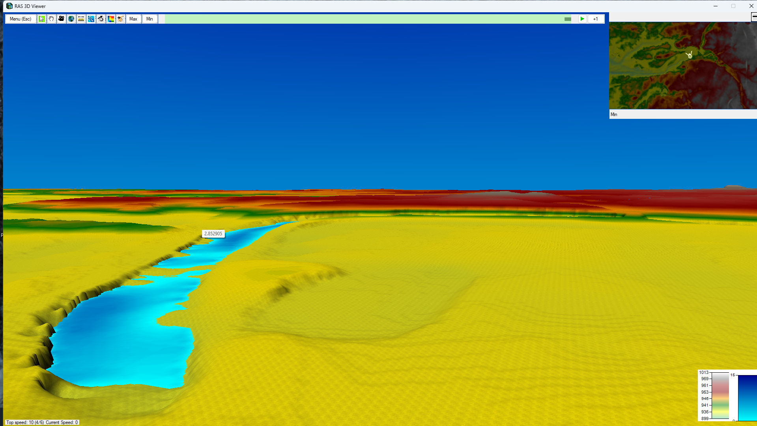757x426 pixels.
Task: Minimize the RAS 3D Viewer window
Action: pos(715,6)
